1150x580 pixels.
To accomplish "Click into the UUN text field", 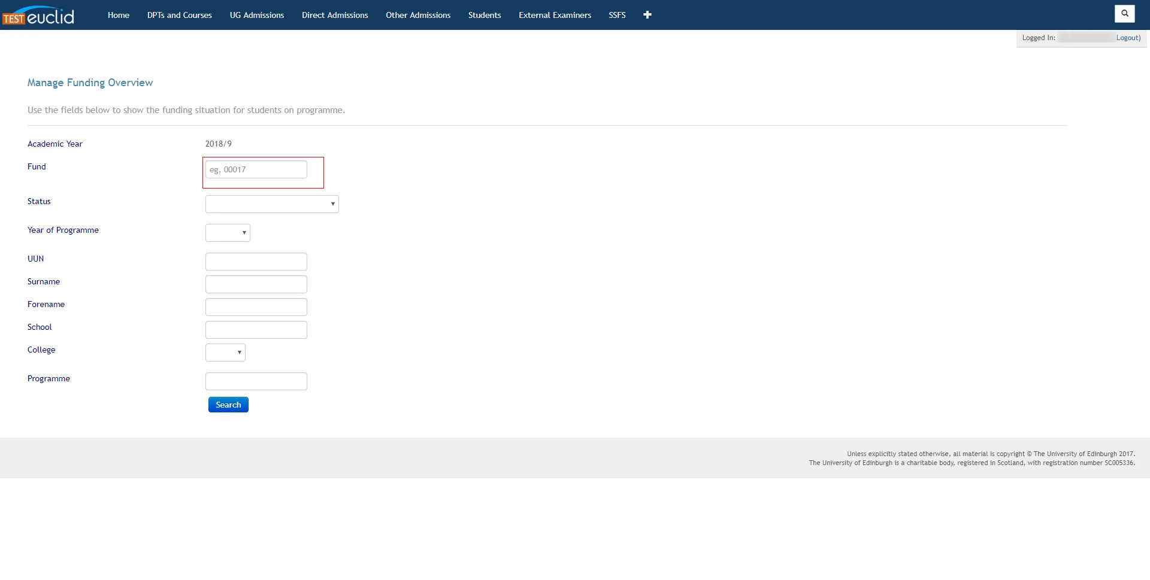I will coord(256,262).
